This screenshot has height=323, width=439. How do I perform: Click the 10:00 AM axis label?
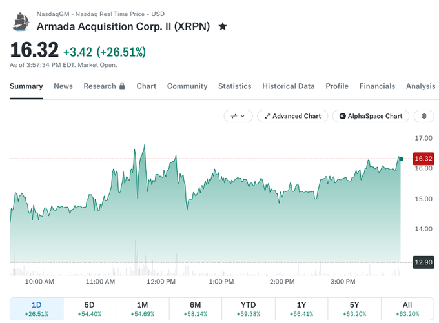coord(39,282)
